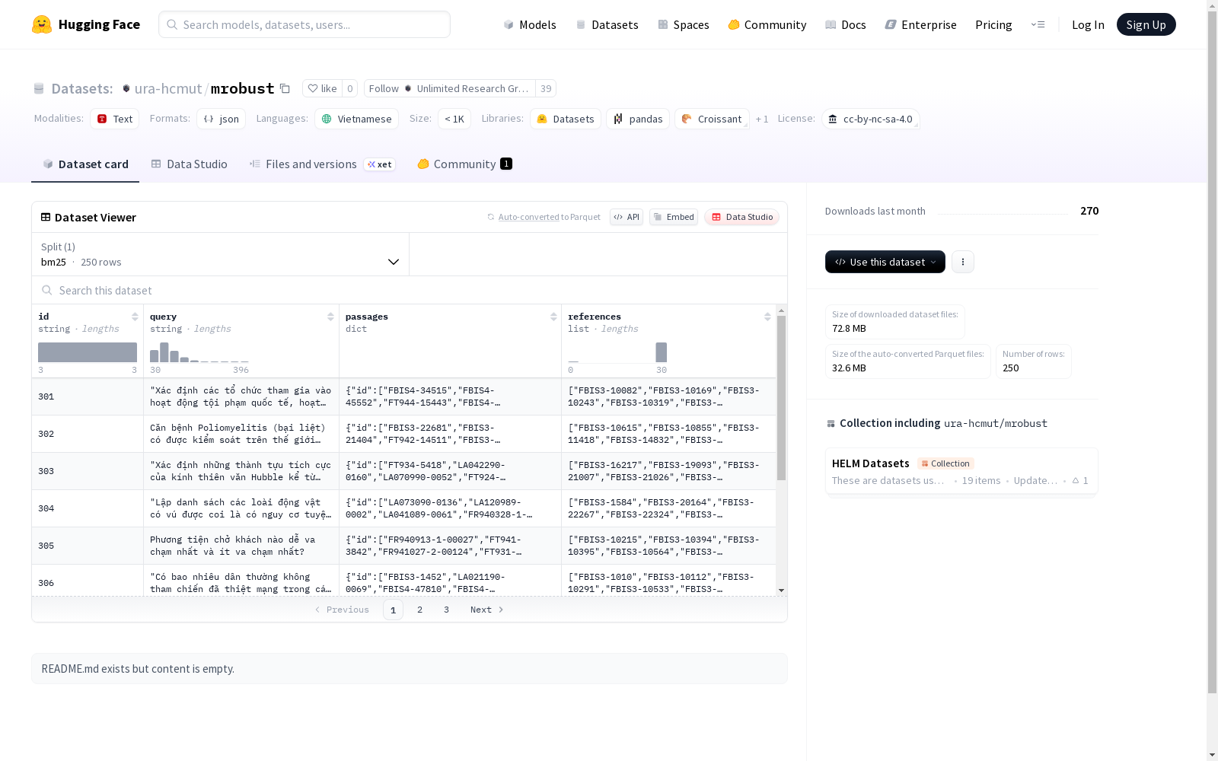Click the table scroll down arrow
The height and width of the screenshot is (761, 1218).
point(781,591)
